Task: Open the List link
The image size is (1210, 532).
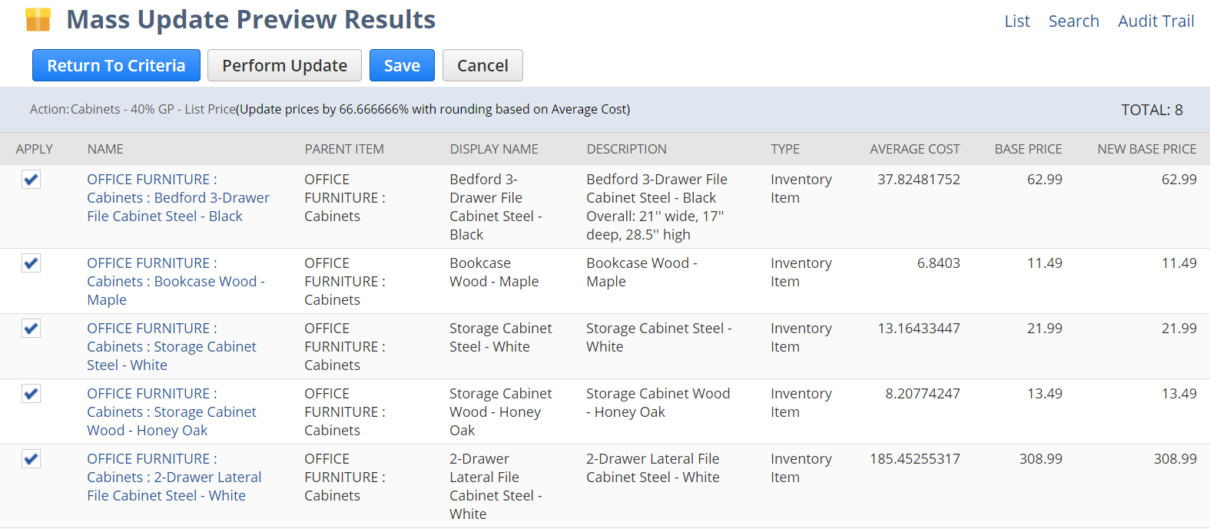Action: [x=1016, y=21]
